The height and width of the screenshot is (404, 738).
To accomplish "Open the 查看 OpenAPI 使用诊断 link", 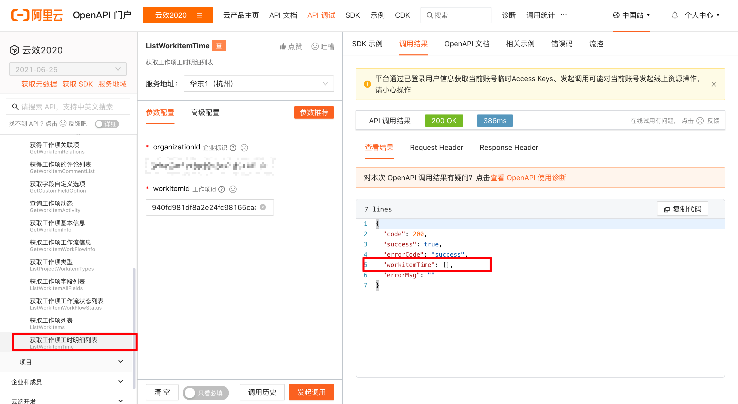I will point(528,178).
